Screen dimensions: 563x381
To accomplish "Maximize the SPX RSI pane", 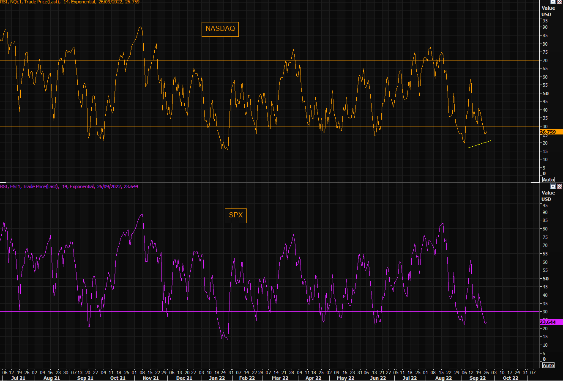I will [553, 186].
